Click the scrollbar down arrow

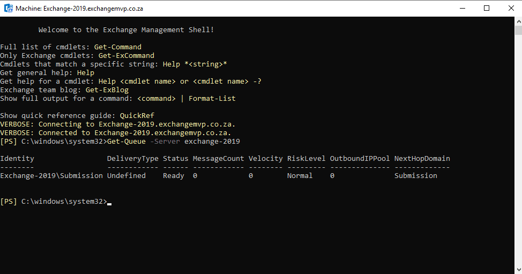point(518,270)
